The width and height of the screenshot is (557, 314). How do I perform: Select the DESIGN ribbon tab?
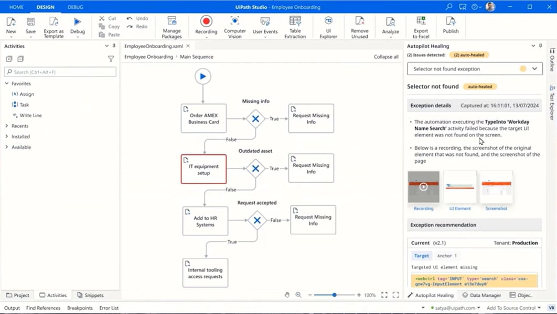click(x=46, y=7)
